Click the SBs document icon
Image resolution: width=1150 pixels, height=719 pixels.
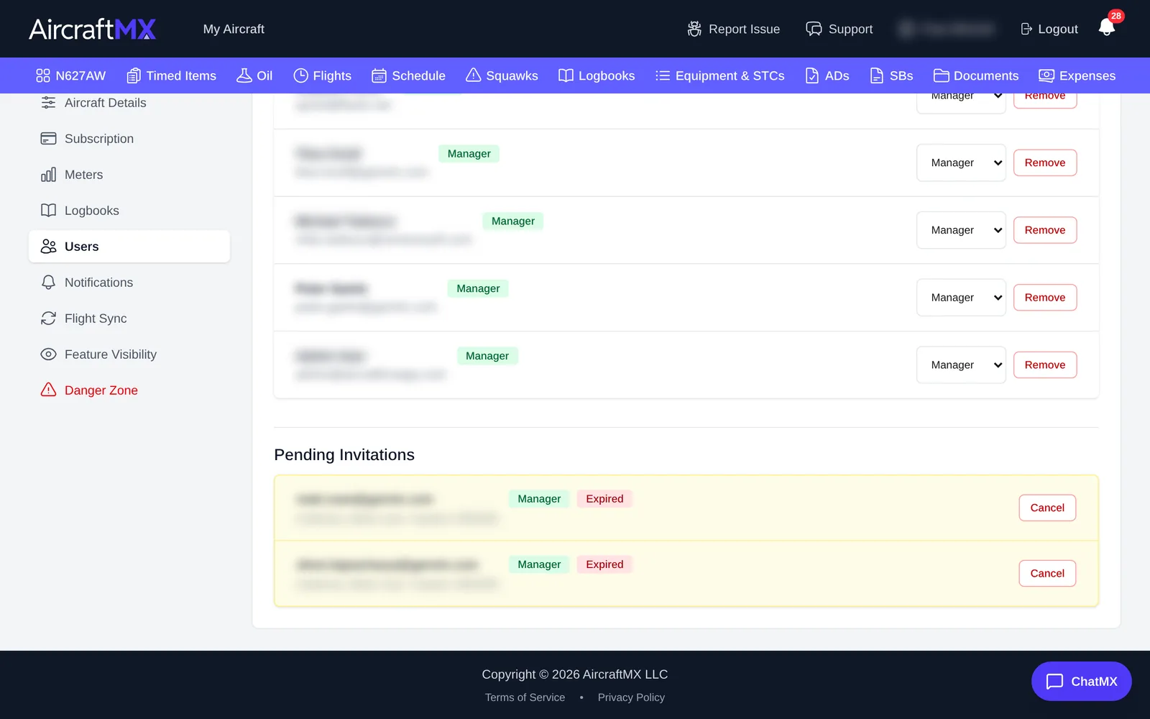877,75
